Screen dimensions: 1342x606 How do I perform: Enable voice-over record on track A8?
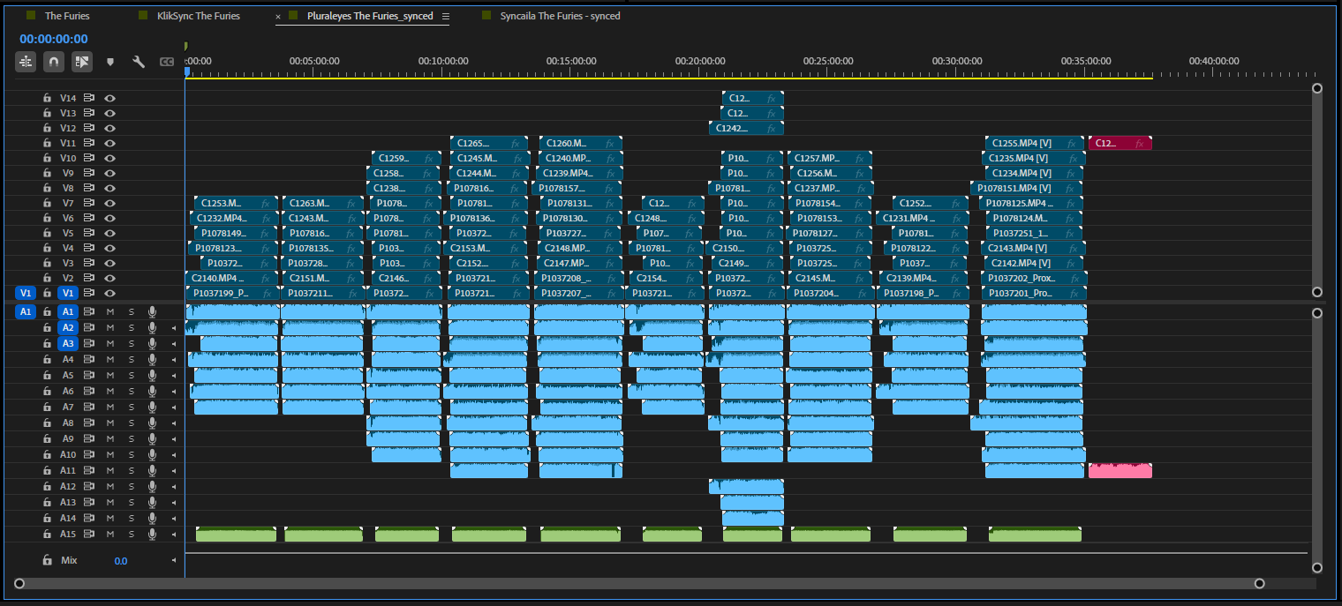click(x=152, y=423)
